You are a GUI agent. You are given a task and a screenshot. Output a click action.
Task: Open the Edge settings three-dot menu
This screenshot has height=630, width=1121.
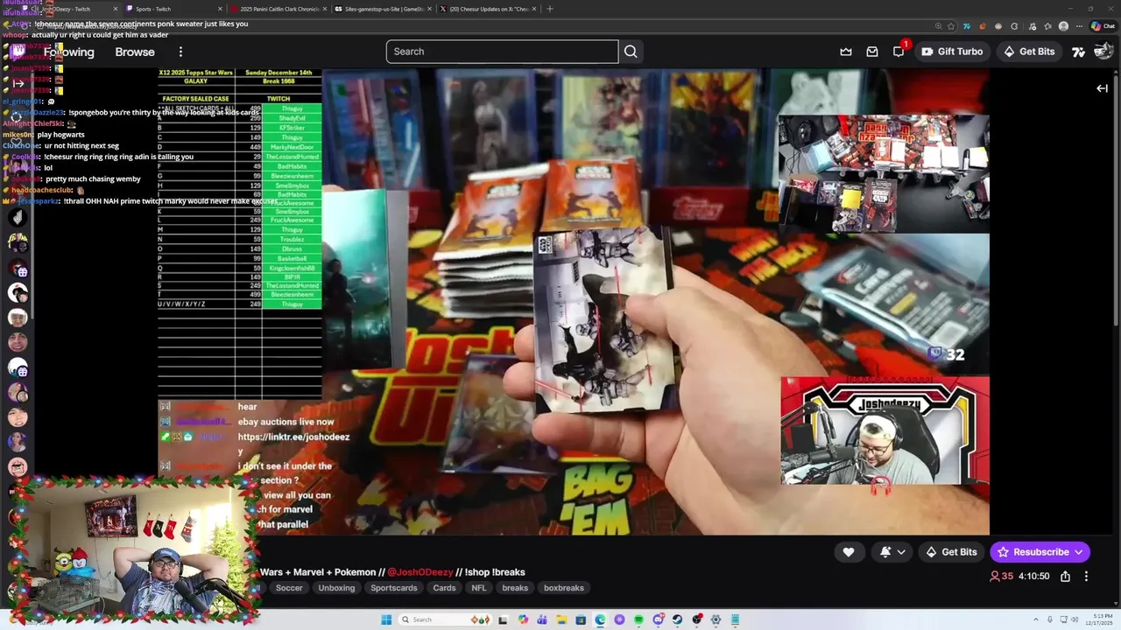pos(1077,26)
